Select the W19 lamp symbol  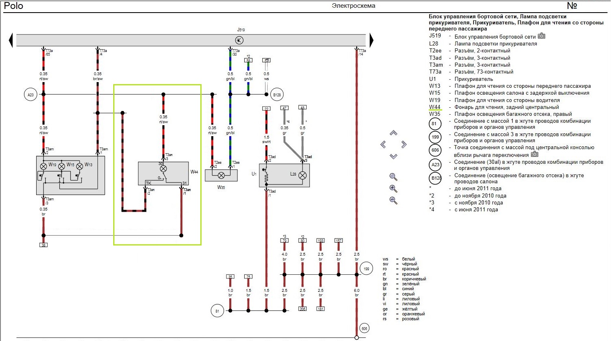(44, 166)
